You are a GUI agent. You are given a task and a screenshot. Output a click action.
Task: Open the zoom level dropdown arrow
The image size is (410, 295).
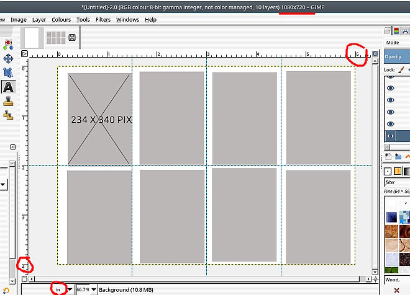pyautogui.click(x=94, y=289)
